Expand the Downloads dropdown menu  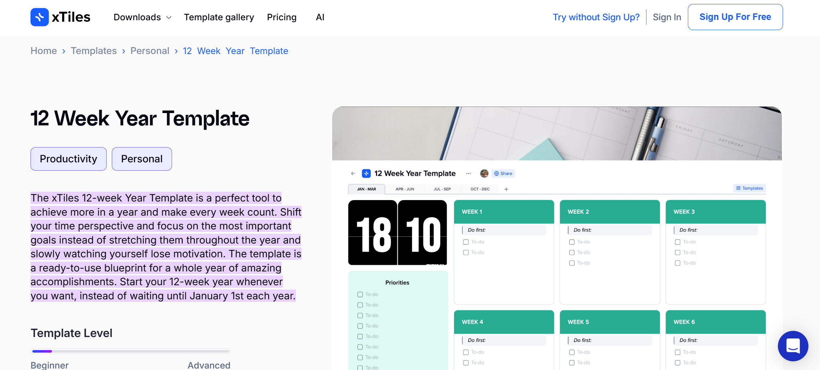point(142,17)
